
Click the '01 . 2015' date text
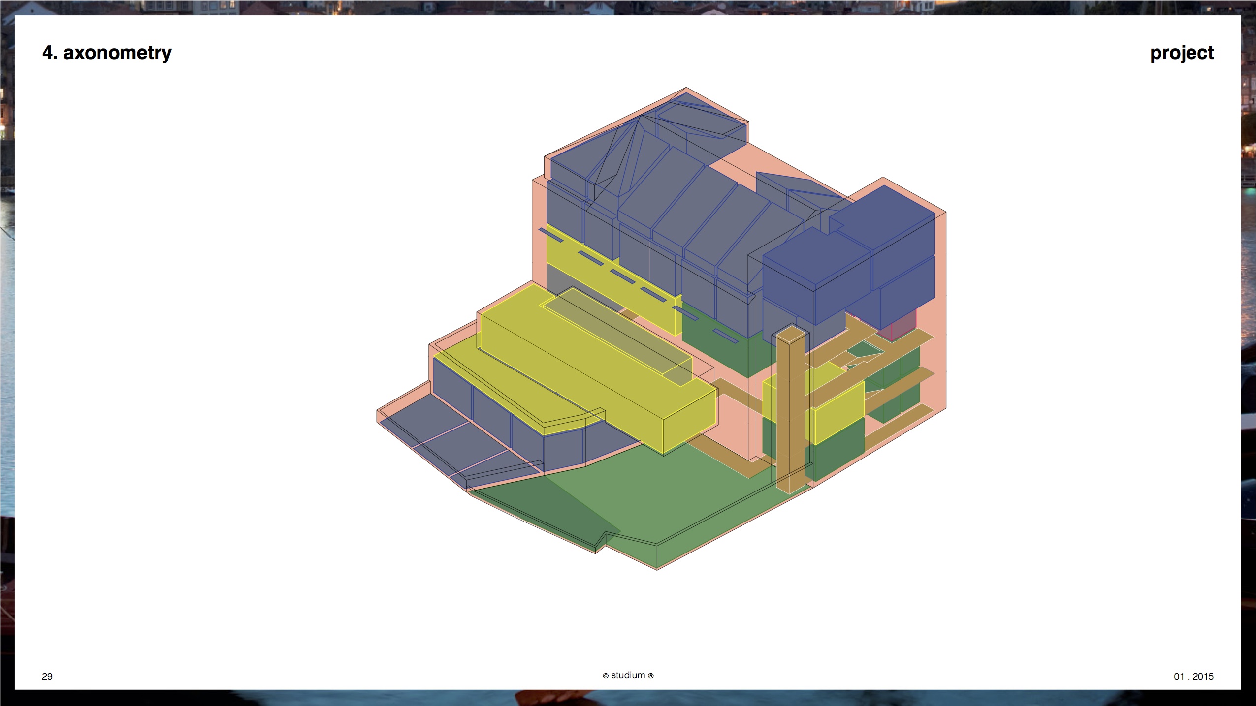[x=1193, y=676]
